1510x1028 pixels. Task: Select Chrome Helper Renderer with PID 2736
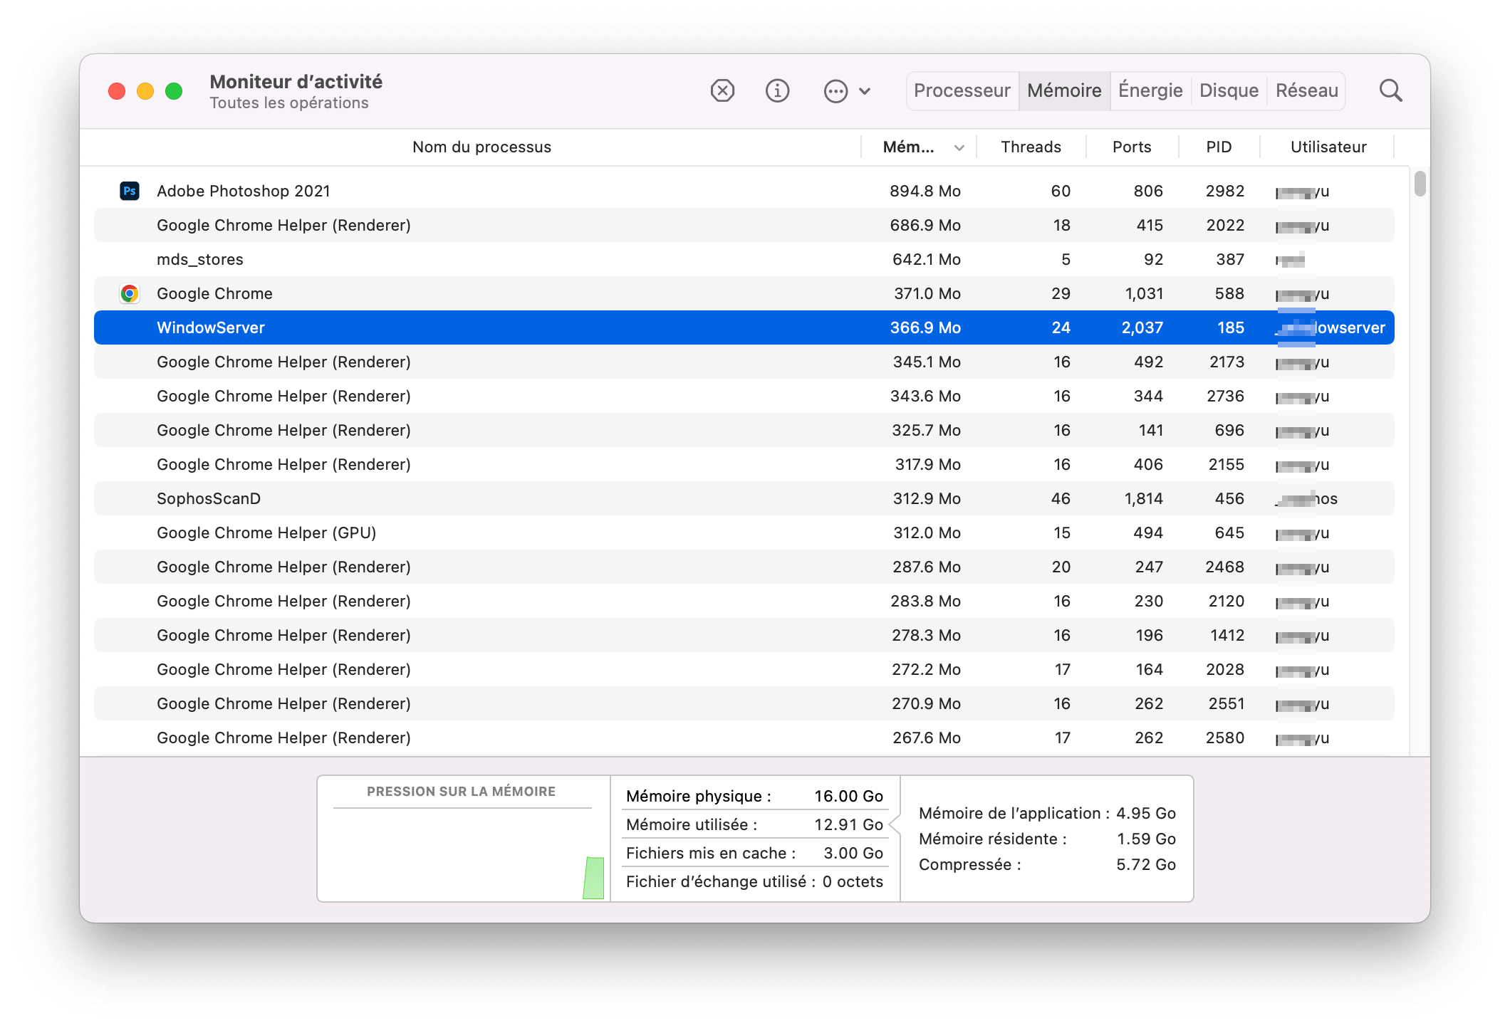744,396
